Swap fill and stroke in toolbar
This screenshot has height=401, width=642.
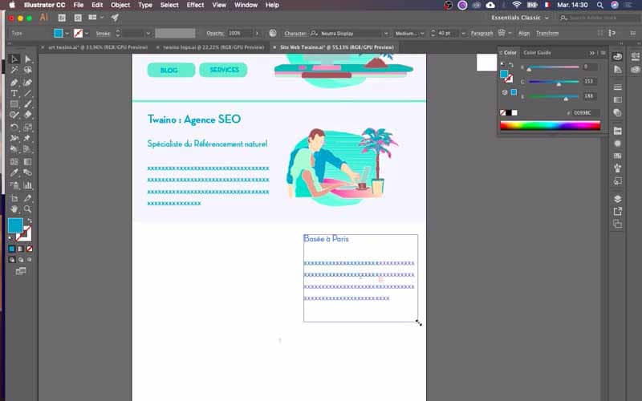(x=30, y=221)
